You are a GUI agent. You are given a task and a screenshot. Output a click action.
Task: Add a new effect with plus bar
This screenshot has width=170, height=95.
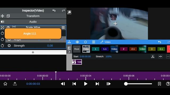(33, 52)
